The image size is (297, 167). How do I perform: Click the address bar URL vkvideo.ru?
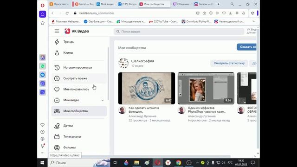pyautogui.click(x=97, y=13)
